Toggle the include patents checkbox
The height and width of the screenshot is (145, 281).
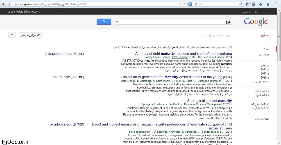pyautogui.click(x=268, y=104)
